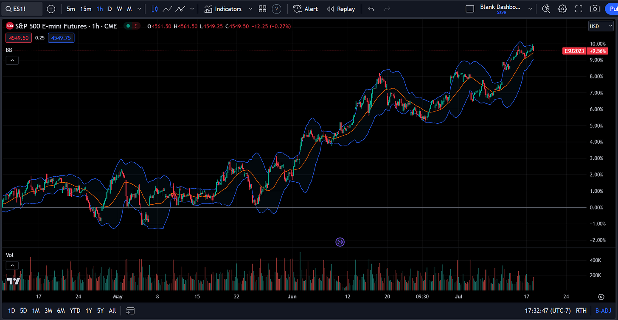Click the blue Publish button
The width and height of the screenshot is (618, 320).
point(611,9)
